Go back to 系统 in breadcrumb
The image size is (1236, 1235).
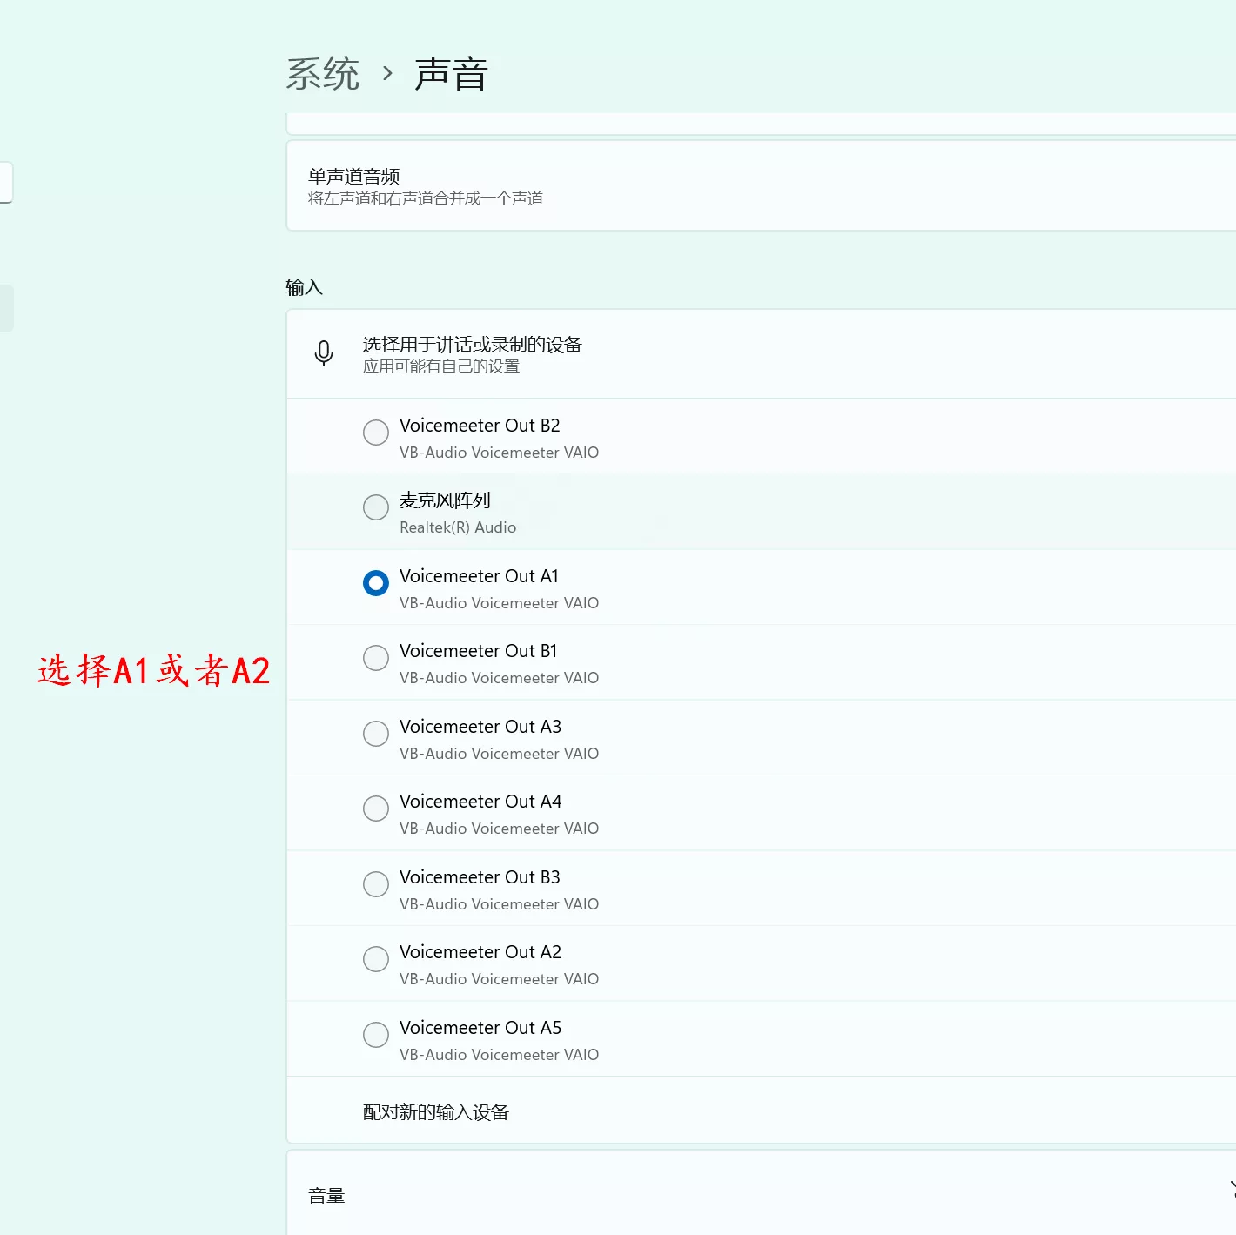pyautogui.click(x=323, y=74)
